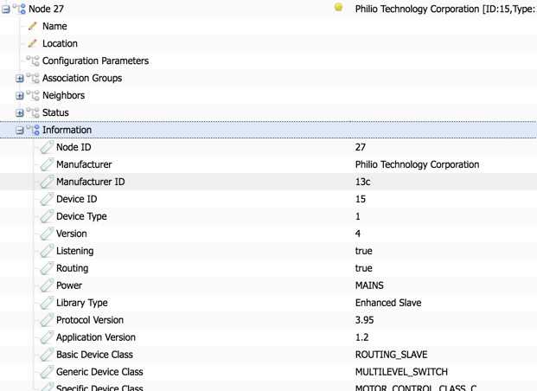Click the Node ID value 27
537x391 pixels.
point(361,147)
